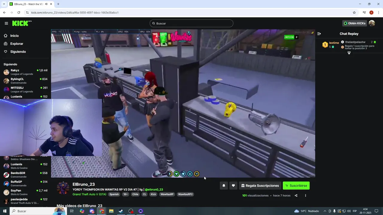Open Chrome media controls icon
Screen dimensions: 383x215
pyautogui.click(x=364, y=13)
